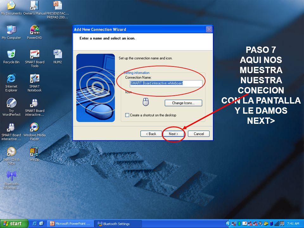Viewport: 304px width, 228px height.
Task: Switch to Microsoft PowerPoint taskbar button
Action: coord(70,224)
